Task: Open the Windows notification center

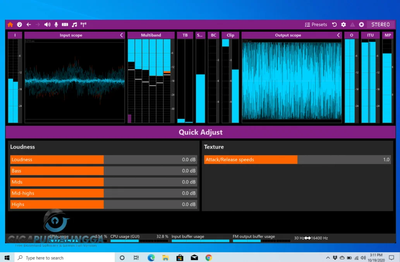Action: click(391, 258)
